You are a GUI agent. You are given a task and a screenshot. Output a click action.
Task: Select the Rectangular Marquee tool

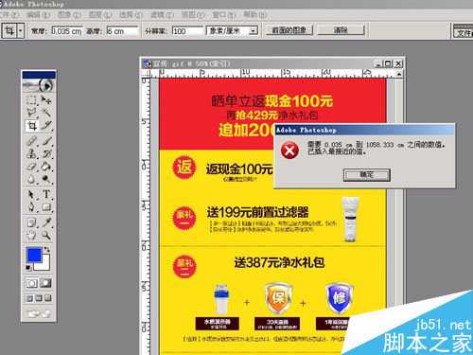[31, 100]
